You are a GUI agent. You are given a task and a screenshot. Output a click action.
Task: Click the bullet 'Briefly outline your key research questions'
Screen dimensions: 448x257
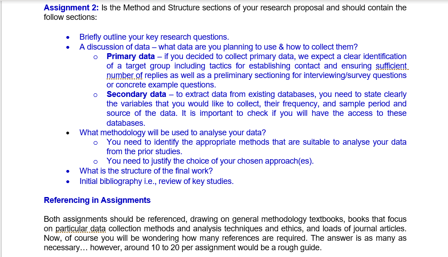[x=154, y=37]
